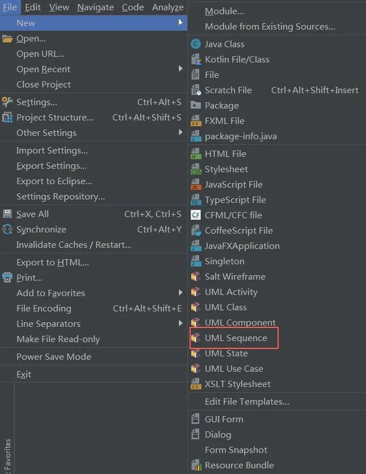This screenshot has height=474, width=366.
Task: Toggle Power Save Mode
Action: pyautogui.click(x=94, y=357)
